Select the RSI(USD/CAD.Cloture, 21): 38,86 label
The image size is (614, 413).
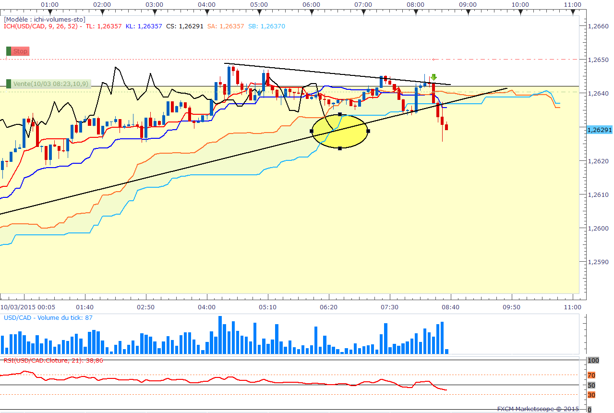[53, 360]
